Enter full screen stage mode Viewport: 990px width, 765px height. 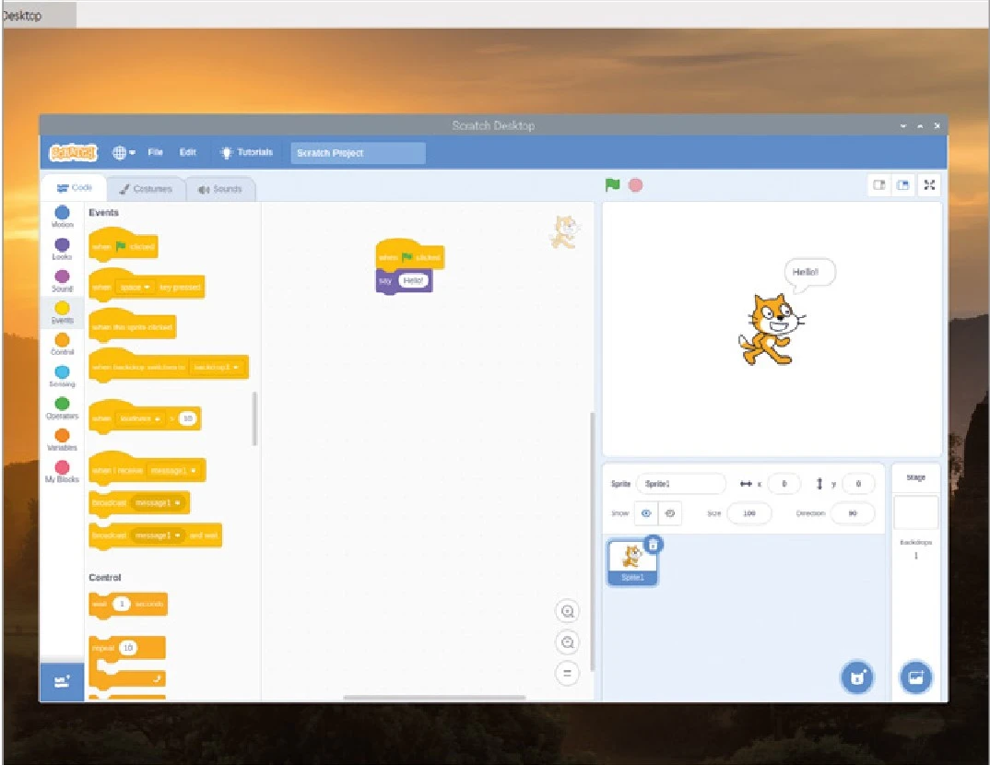pos(929,185)
